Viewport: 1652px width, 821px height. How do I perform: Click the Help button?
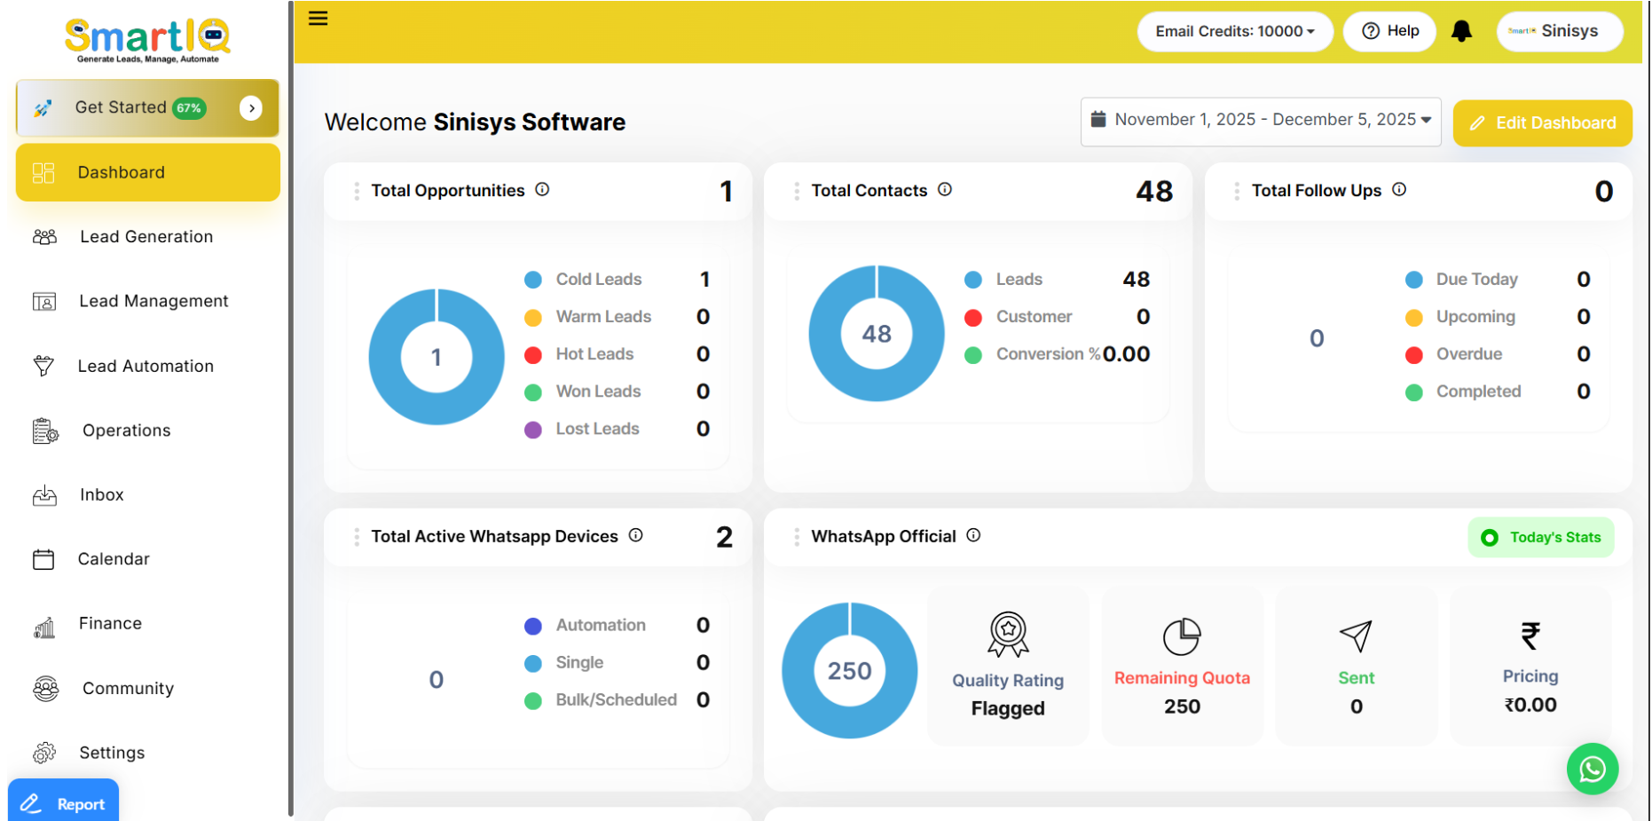[x=1389, y=32]
